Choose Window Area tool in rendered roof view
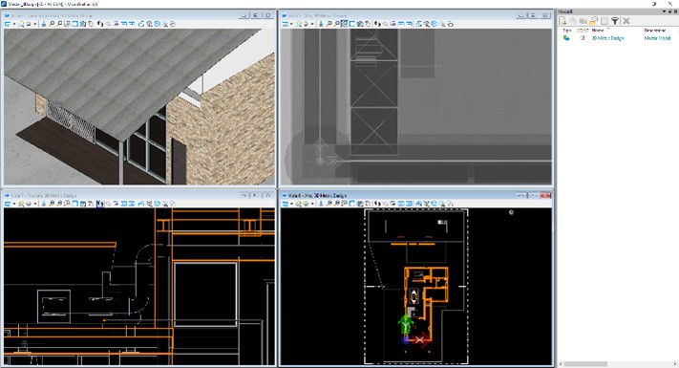679x368 pixels. coord(67,24)
